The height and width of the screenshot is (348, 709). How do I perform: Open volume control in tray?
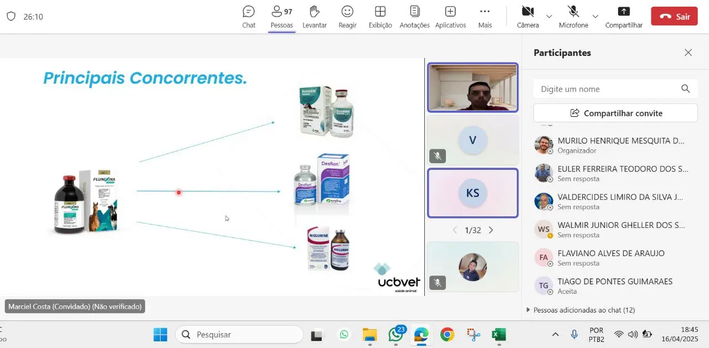633,335
